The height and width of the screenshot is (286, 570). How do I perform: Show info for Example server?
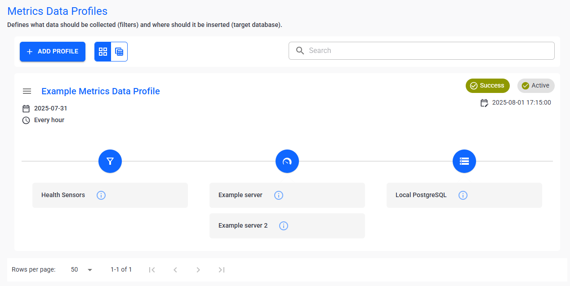coord(279,195)
